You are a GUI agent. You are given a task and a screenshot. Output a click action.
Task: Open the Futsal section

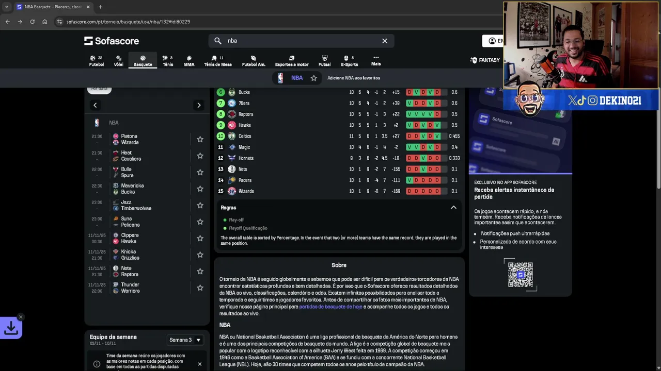[324, 61]
